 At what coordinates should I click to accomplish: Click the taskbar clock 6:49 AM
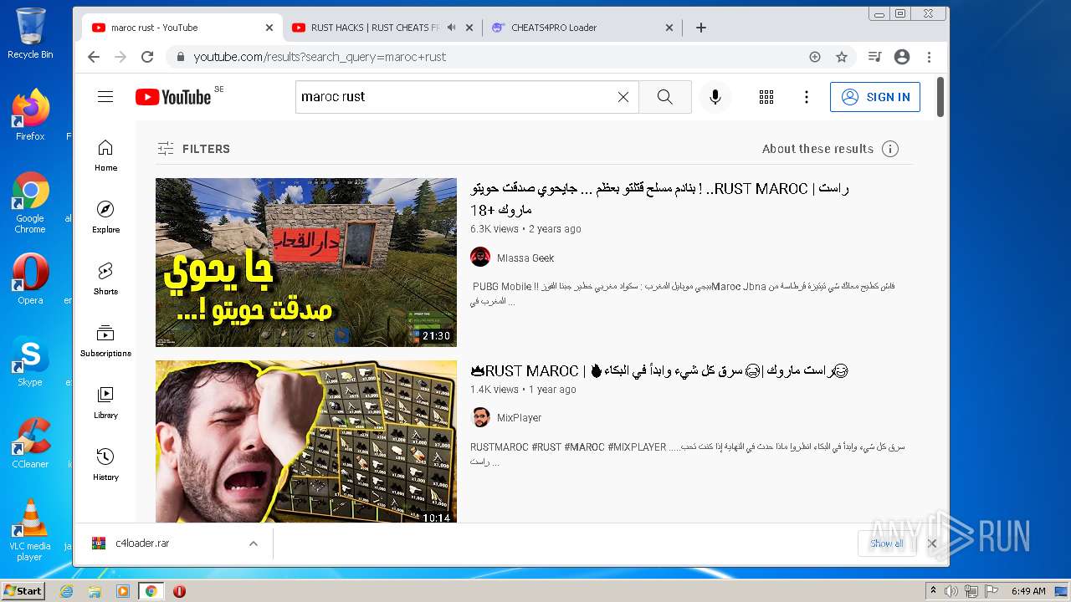pyautogui.click(x=1028, y=591)
